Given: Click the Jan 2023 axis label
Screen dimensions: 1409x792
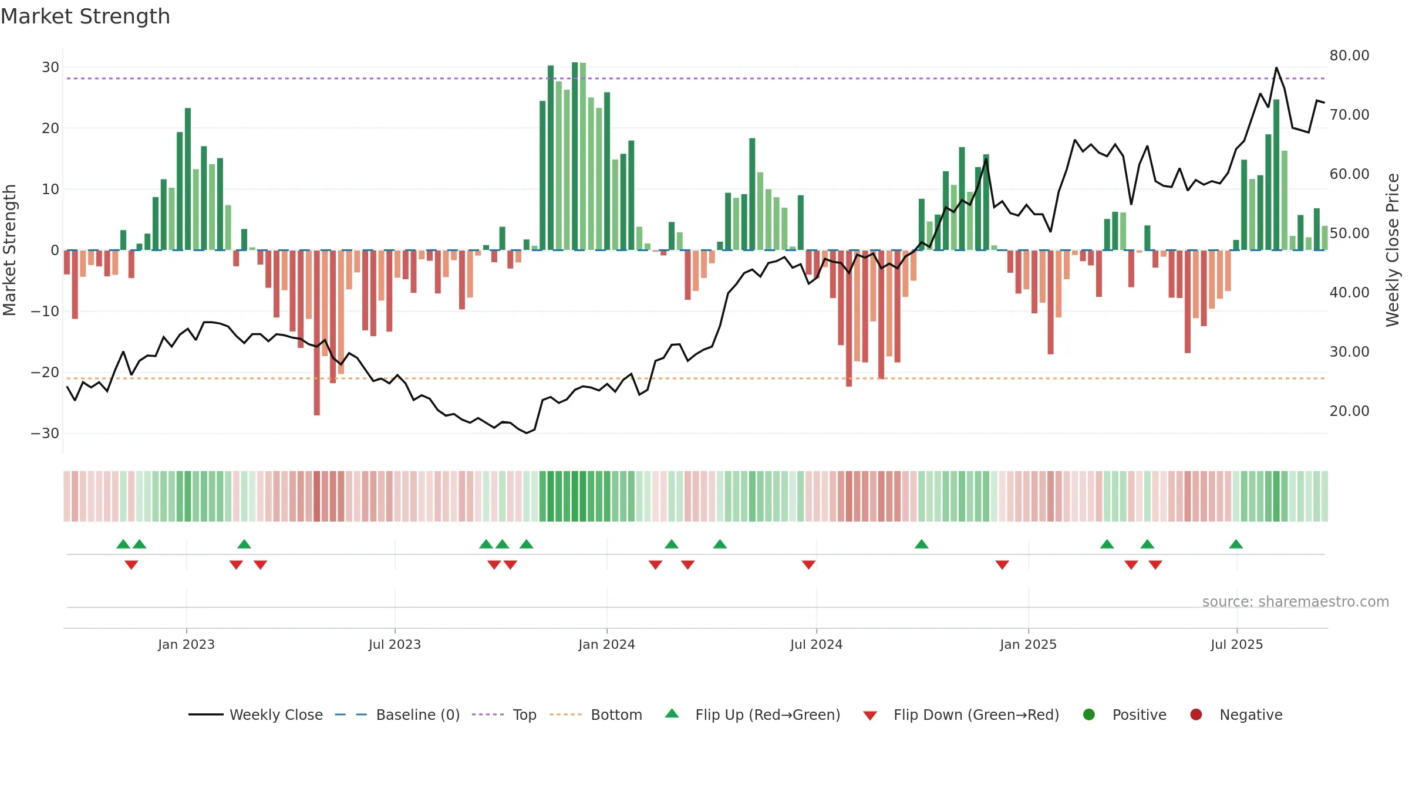Looking at the screenshot, I should 186,644.
